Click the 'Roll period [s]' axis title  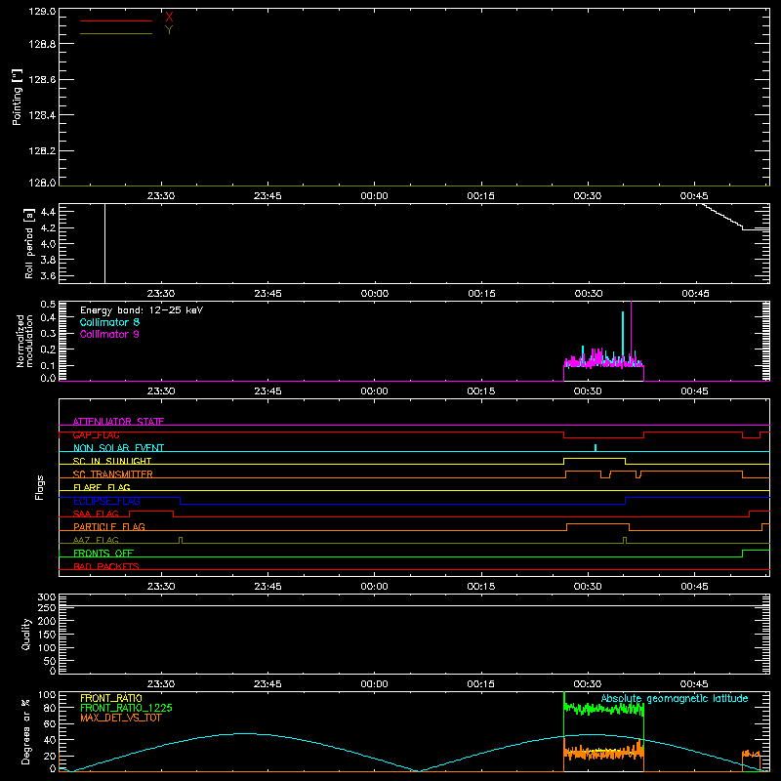[x=29, y=243]
